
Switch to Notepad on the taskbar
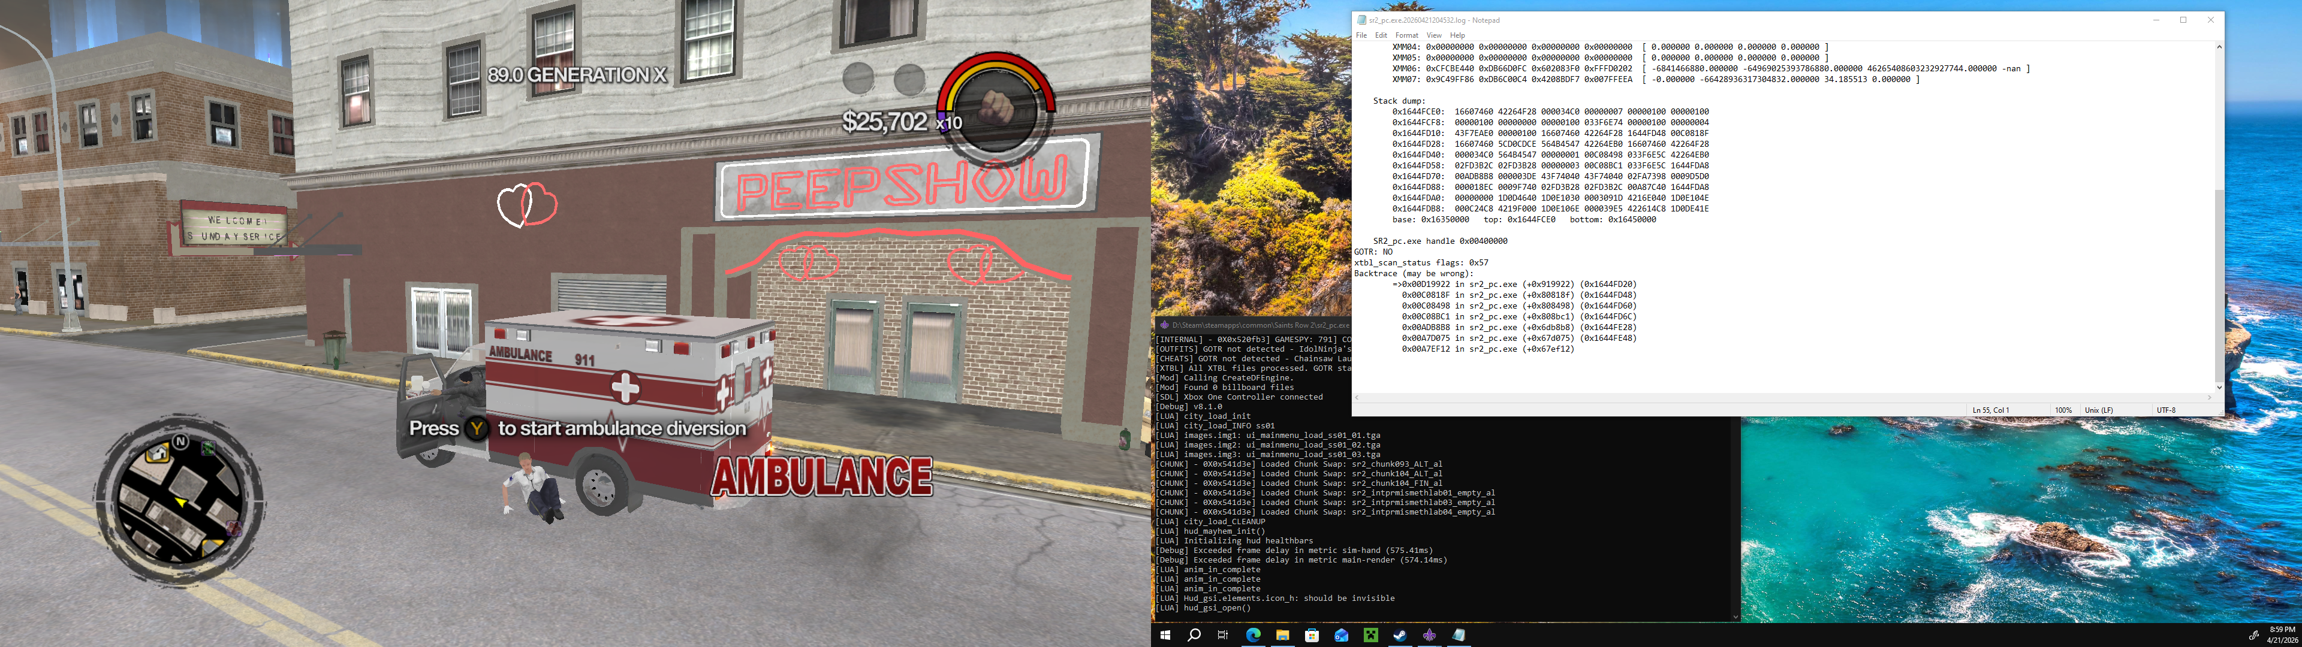[1459, 636]
